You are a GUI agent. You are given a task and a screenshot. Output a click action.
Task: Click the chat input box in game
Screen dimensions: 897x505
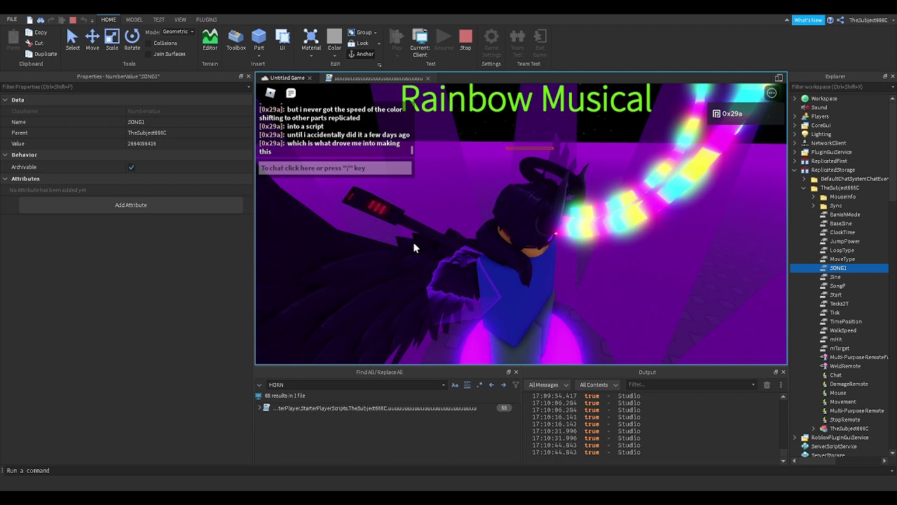pyautogui.click(x=335, y=168)
